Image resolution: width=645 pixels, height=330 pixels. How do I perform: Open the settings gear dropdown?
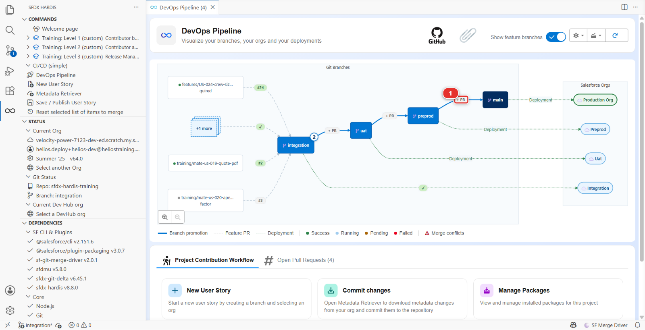[578, 35]
